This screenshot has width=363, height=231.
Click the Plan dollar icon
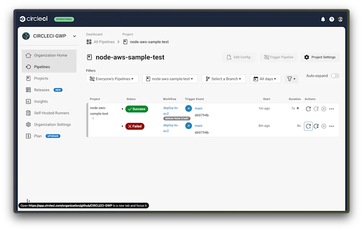tap(28, 136)
